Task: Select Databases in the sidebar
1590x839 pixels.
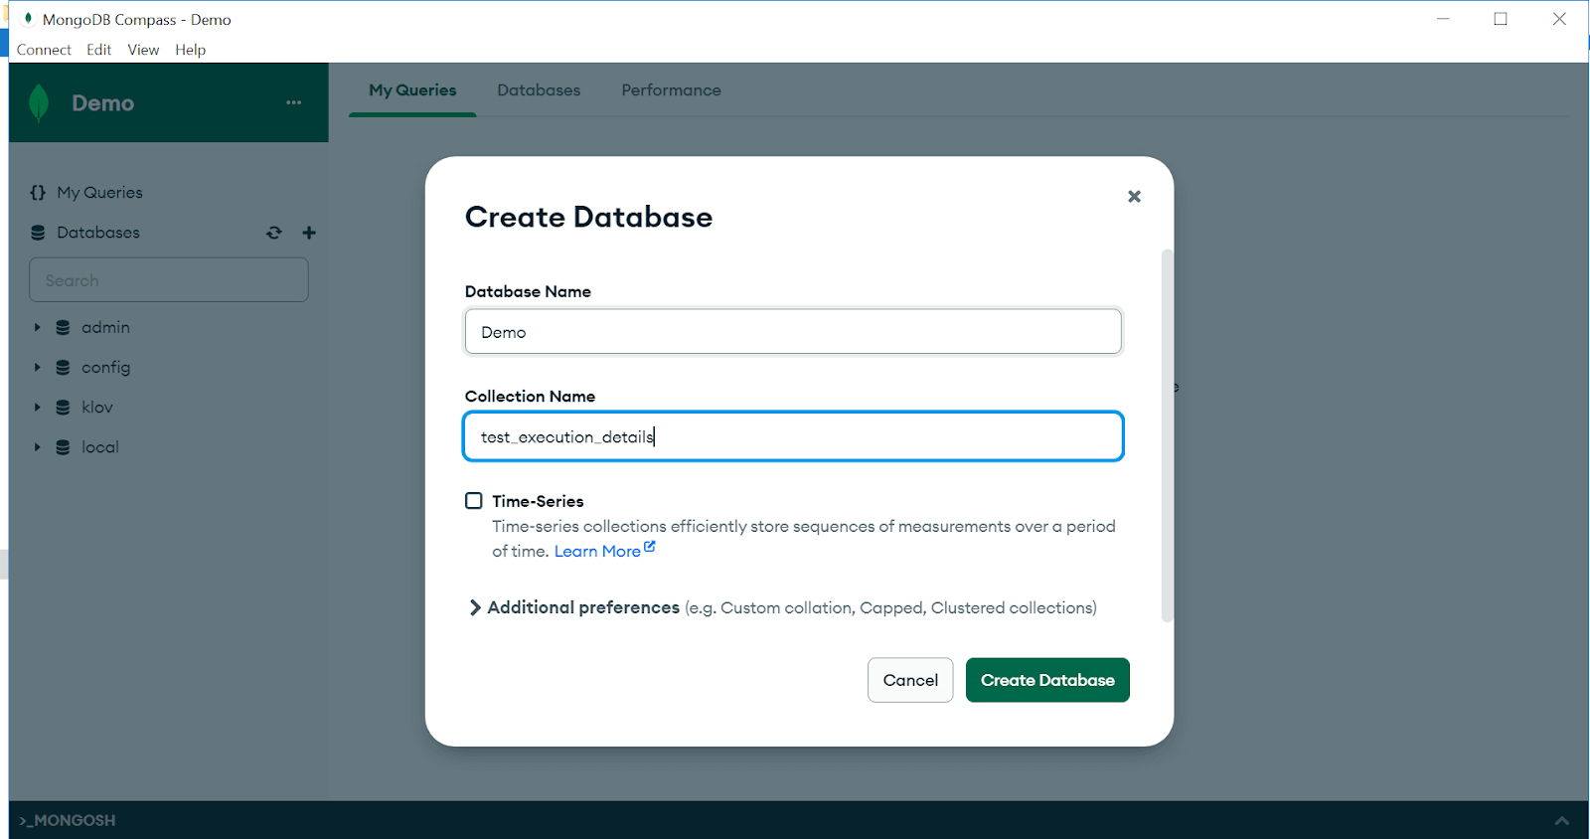Action: 98,233
